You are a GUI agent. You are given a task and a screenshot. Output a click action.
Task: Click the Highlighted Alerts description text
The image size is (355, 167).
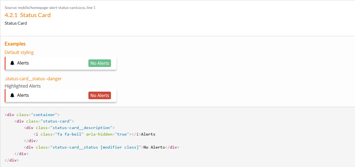pyautogui.click(x=23, y=86)
